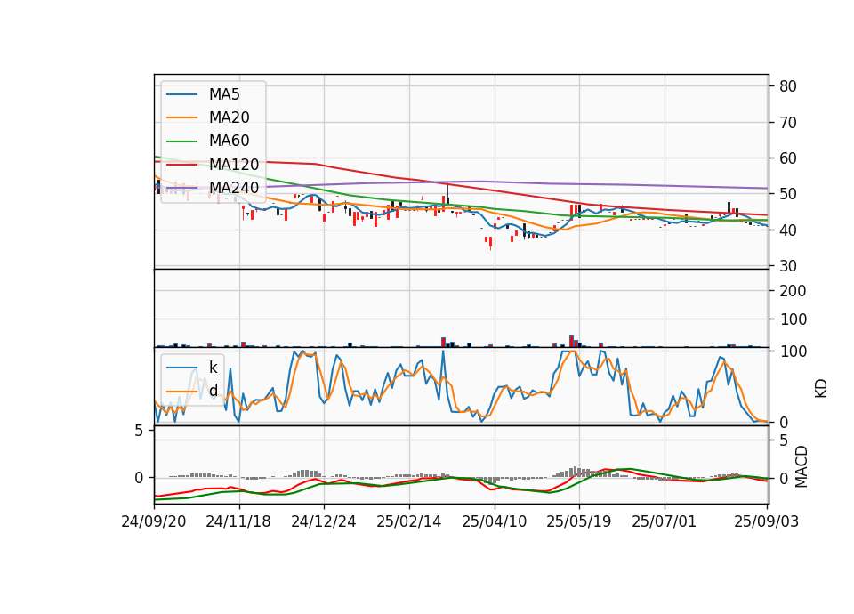Click the 24/12/24 date axis label
854x614 pixels.
pyautogui.click(x=324, y=521)
